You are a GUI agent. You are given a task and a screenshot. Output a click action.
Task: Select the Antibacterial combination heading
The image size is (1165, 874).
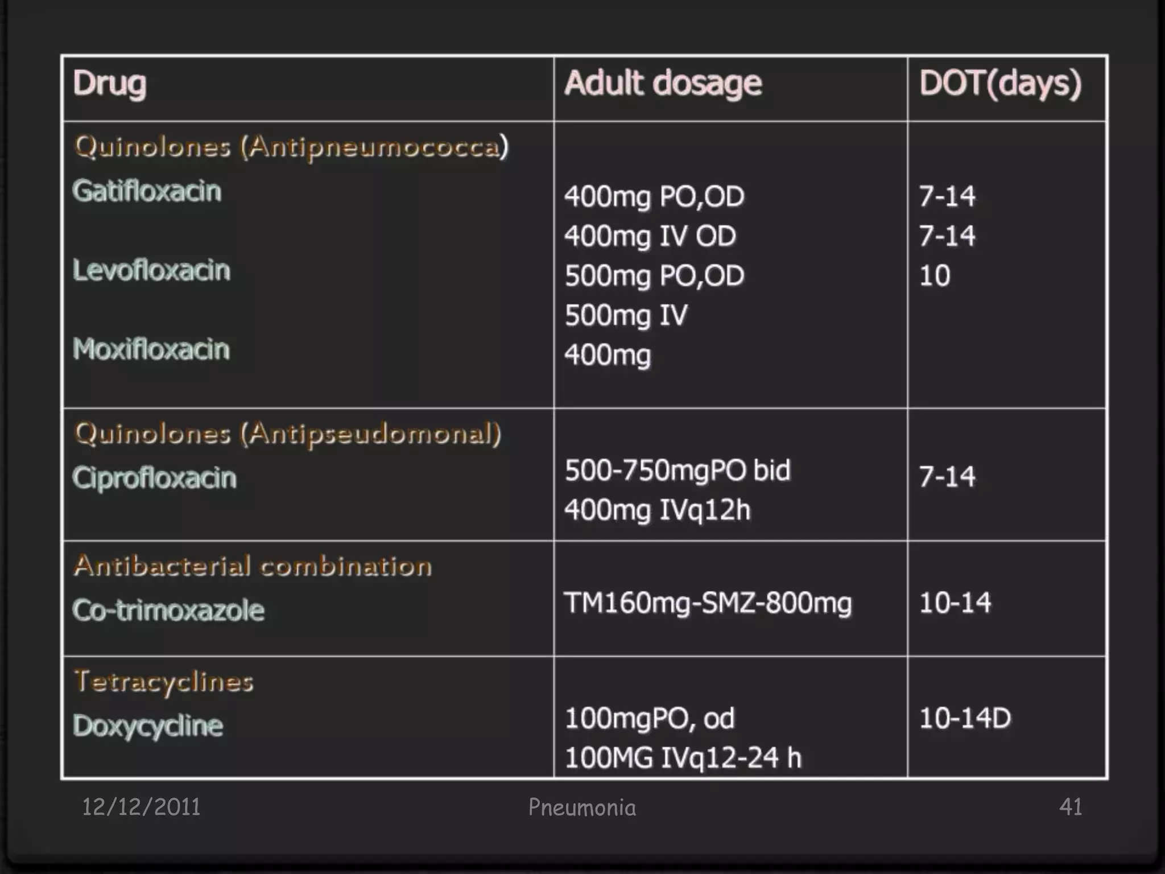click(253, 566)
